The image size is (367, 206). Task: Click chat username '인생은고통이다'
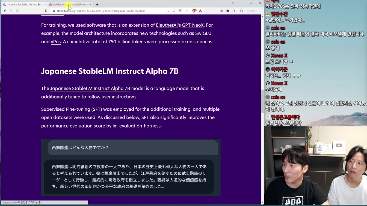(285, 117)
